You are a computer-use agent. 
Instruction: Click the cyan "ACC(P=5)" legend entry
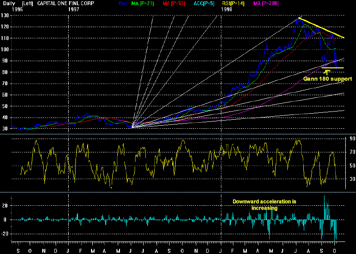click(204, 3)
